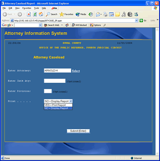Click the DUVAL COUNTY header text
Viewport: 160px width, 161px height.
tap(72, 43)
